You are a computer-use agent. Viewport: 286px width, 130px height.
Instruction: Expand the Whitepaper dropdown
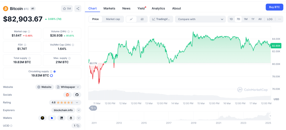coord(68,87)
